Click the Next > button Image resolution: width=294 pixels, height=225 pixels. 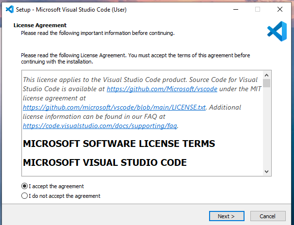coord(227,216)
